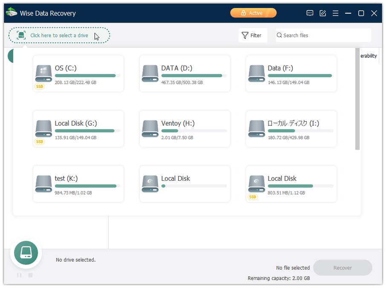Click the 'test (K:)' drive name
Image resolution: width=386 pixels, height=288 pixels.
click(66, 178)
